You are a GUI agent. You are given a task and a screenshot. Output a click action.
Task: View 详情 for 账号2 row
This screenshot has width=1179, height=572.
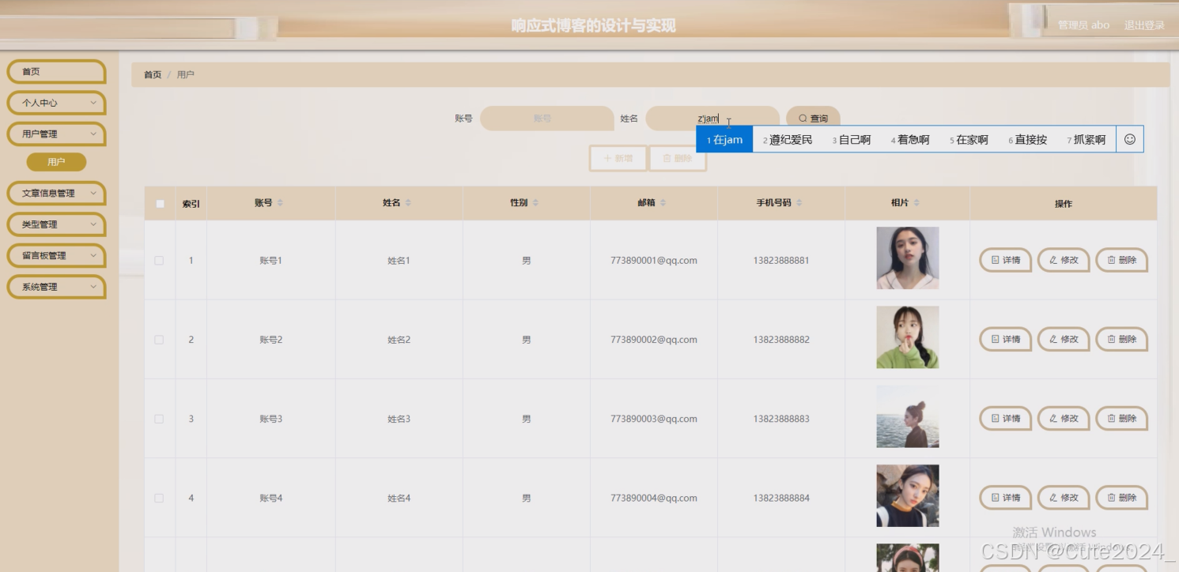point(1005,339)
